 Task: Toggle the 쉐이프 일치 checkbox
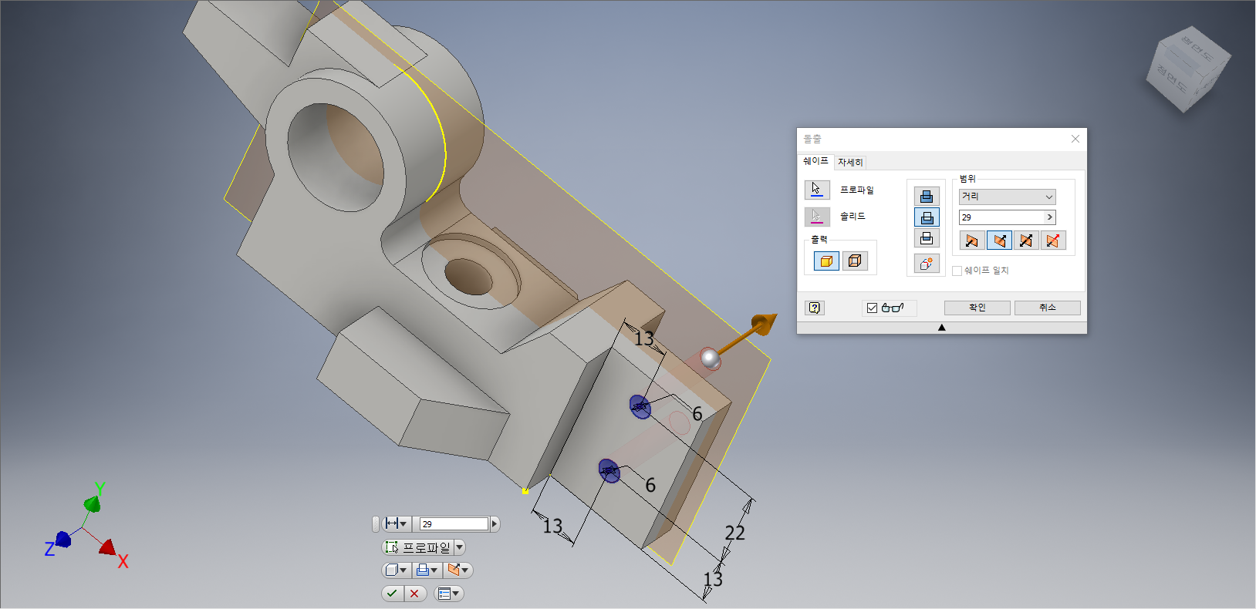(x=957, y=271)
